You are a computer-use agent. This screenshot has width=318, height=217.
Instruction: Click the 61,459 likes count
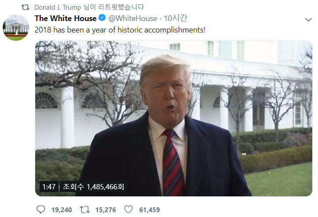(150, 210)
